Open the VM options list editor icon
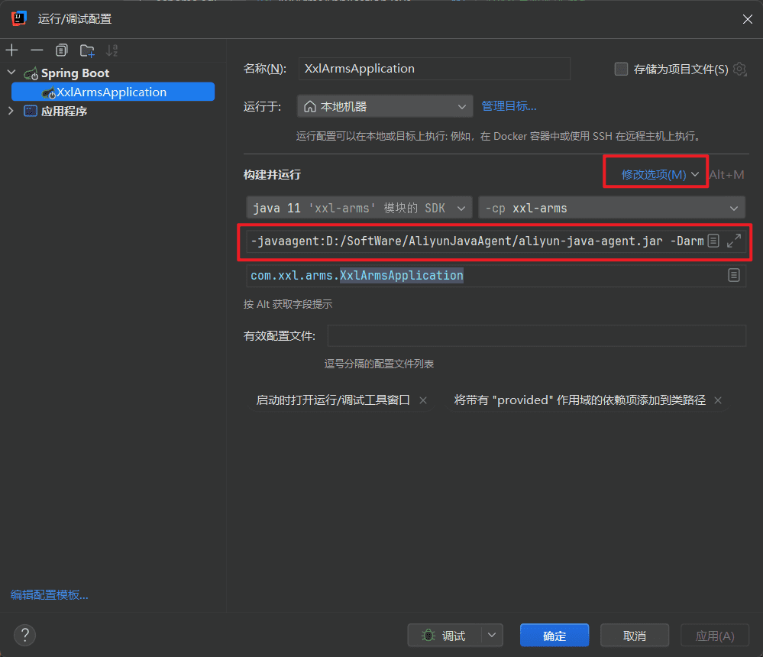This screenshot has width=763, height=657. [x=713, y=241]
